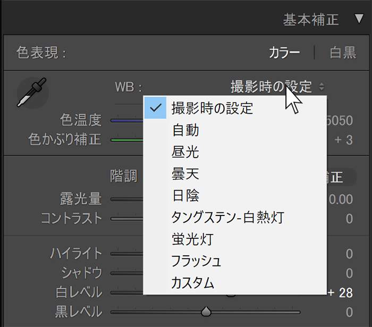Select 日陰 white balance preset
Image resolution: width=372 pixels, height=327 pixels.
pyautogui.click(x=185, y=195)
